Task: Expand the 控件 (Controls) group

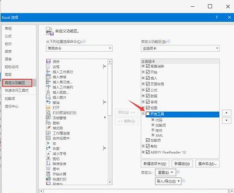Action: point(153,130)
